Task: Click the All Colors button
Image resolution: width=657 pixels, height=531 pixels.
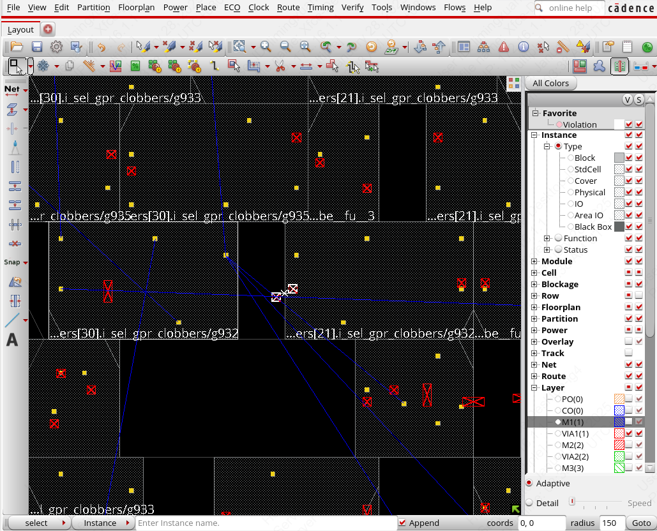Action: (550, 83)
